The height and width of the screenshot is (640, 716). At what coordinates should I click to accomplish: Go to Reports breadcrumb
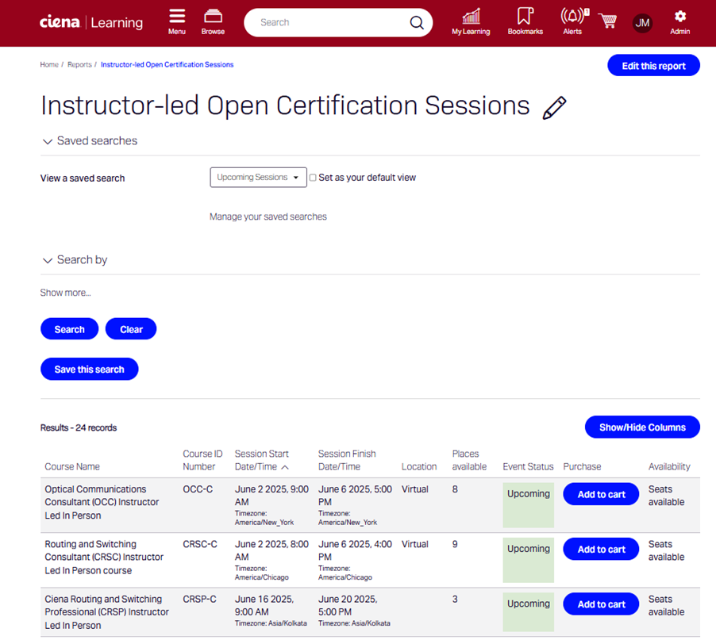[79, 65]
